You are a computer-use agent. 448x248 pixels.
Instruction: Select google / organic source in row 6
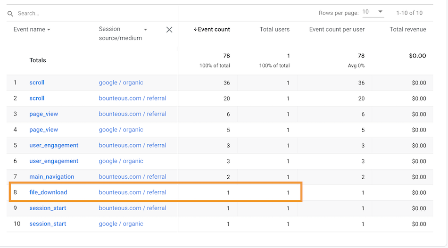click(x=121, y=161)
